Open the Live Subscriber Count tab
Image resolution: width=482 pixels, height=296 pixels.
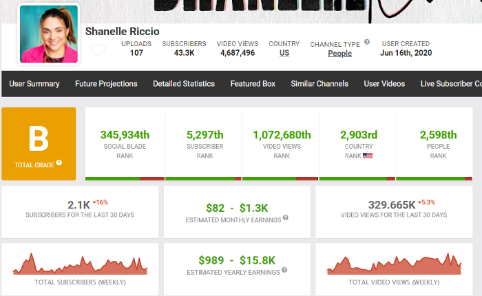coord(451,84)
